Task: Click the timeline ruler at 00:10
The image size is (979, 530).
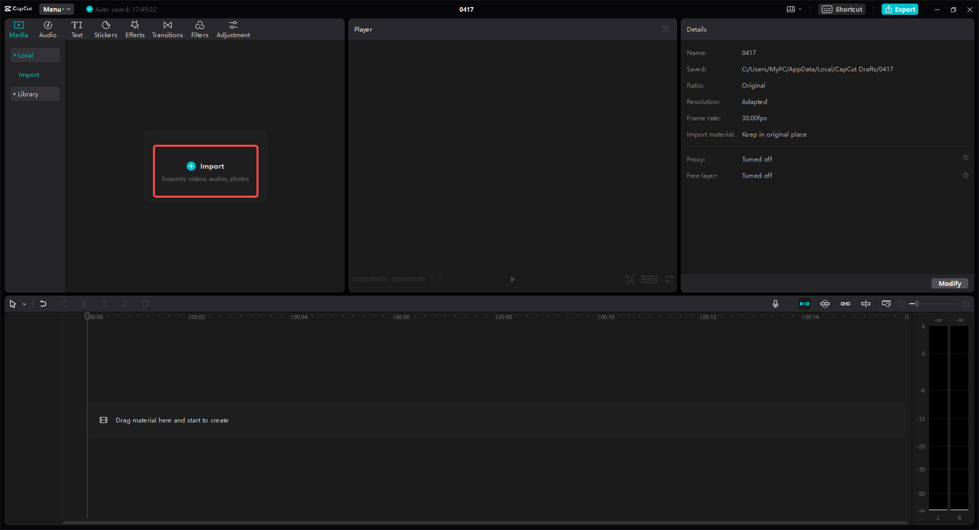Action: [606, 317]
